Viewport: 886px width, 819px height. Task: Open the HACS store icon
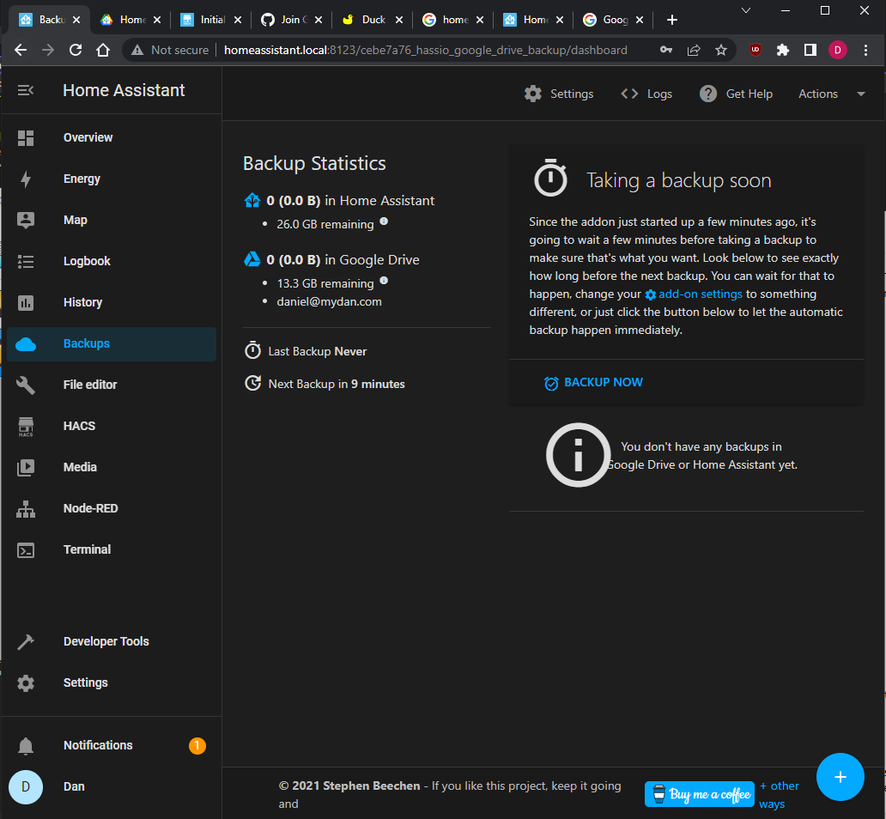click(26, 426)
